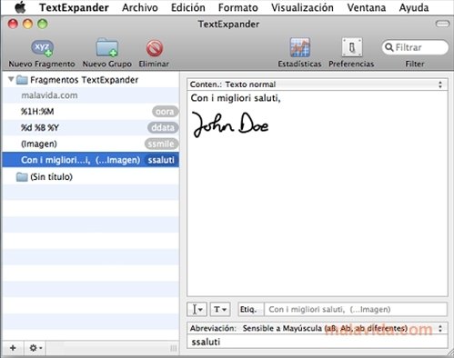454x358 pixels.
Task: Click the ssaluti abbreviation input field
Action: 318,342
